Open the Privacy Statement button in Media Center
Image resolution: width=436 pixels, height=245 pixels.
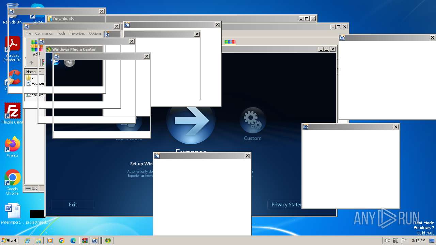285,205
